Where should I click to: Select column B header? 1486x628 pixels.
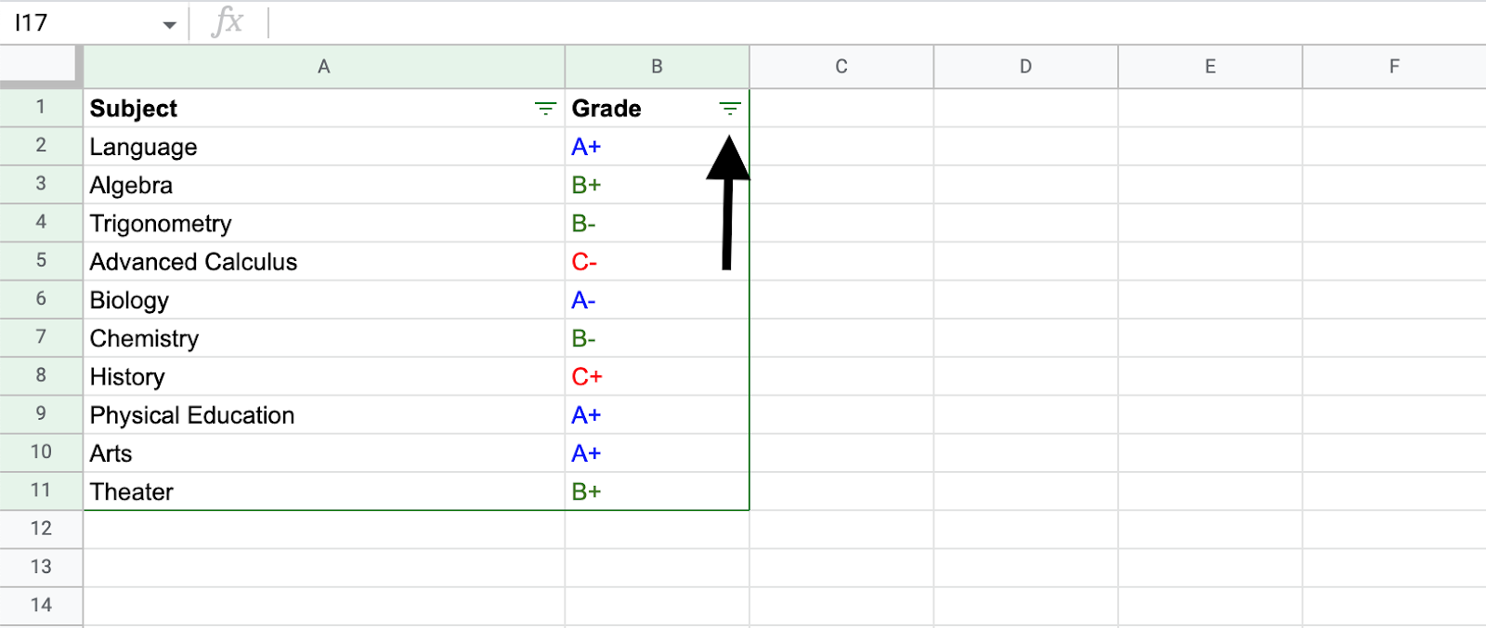pos(657,67)
